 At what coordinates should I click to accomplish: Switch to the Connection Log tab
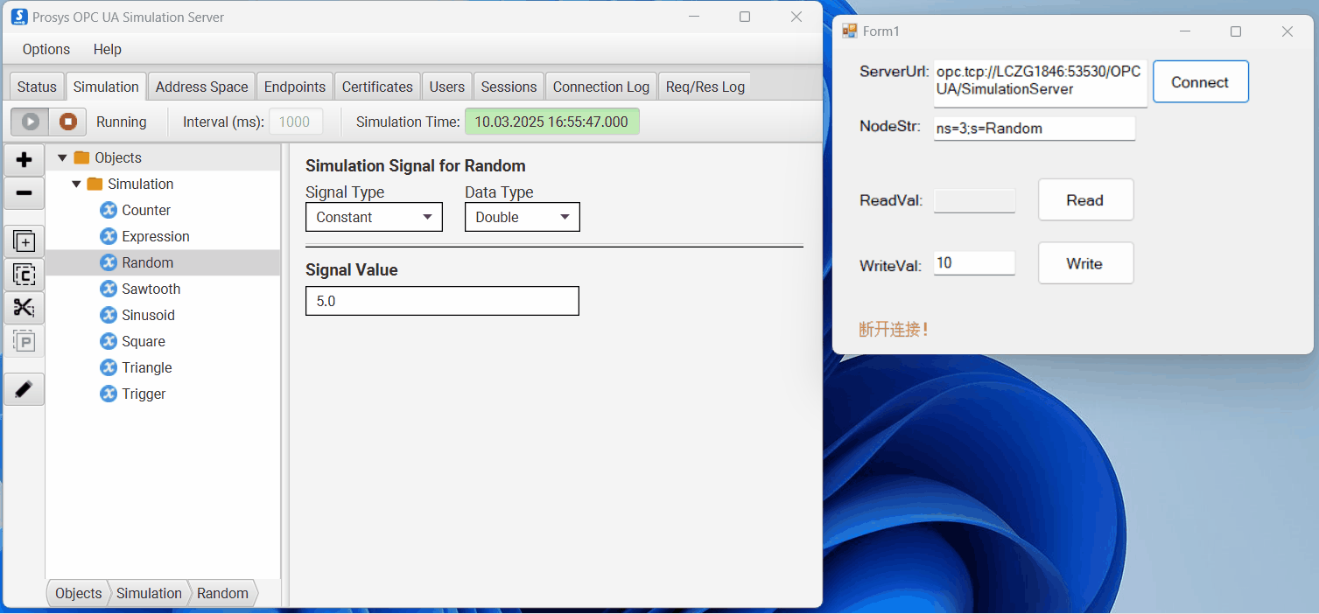click(601, 87)
